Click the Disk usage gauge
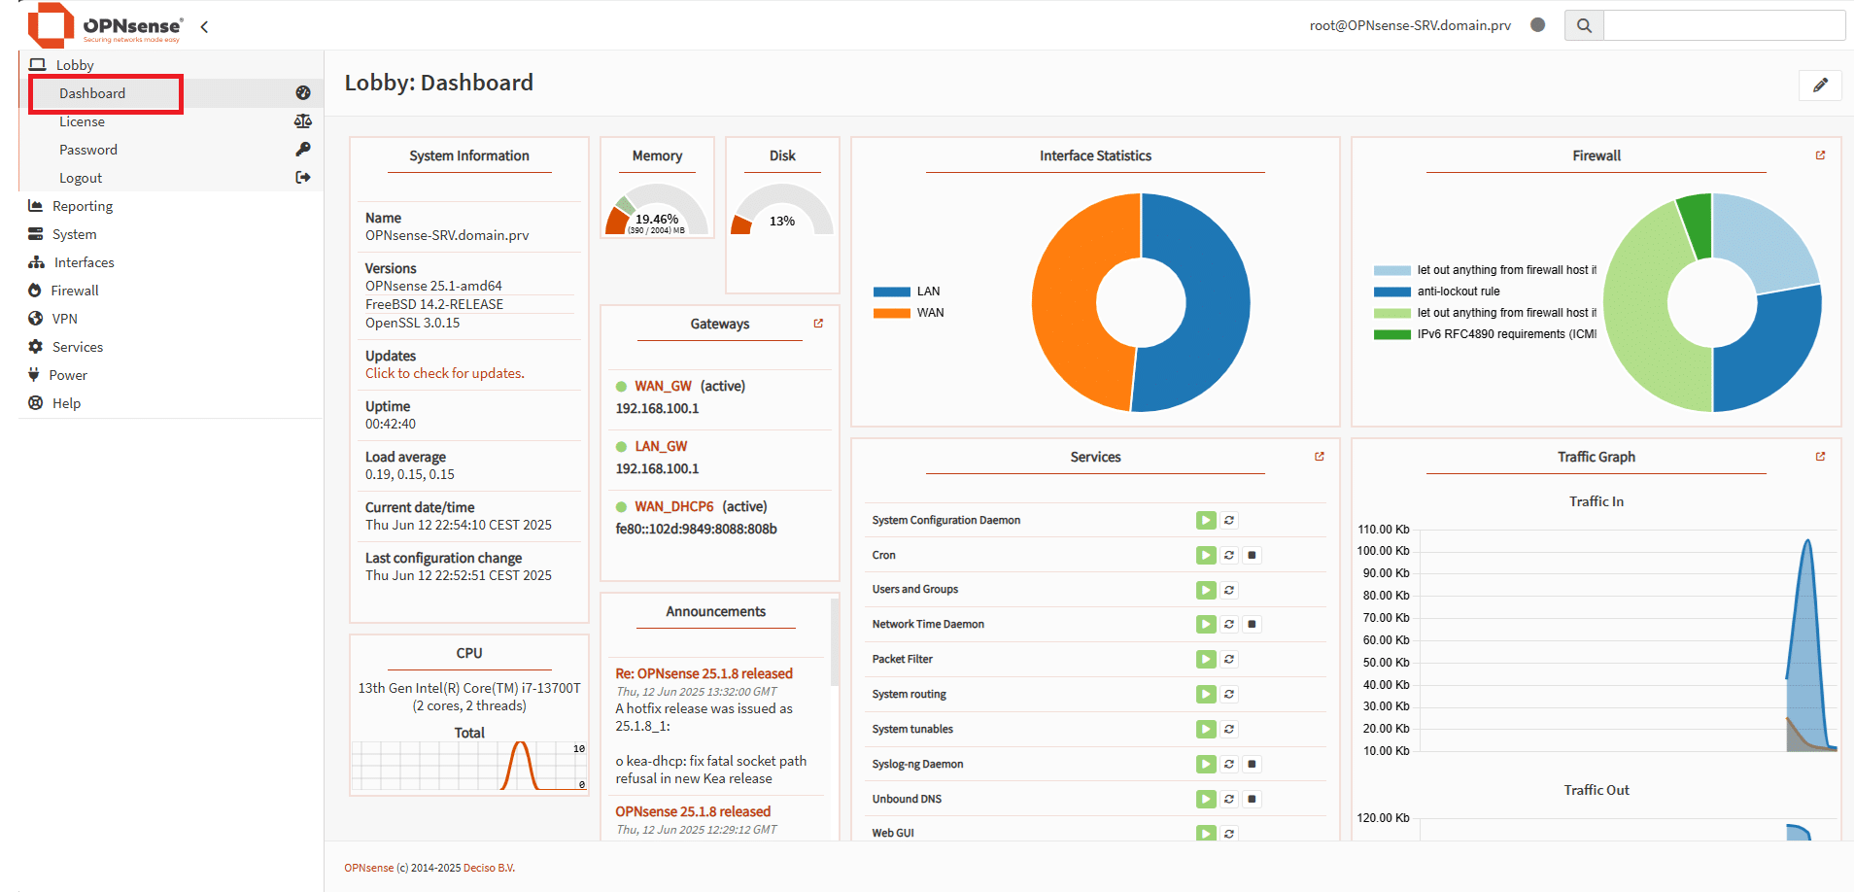Screen dimensions: 1854x892 pos(782,210)
